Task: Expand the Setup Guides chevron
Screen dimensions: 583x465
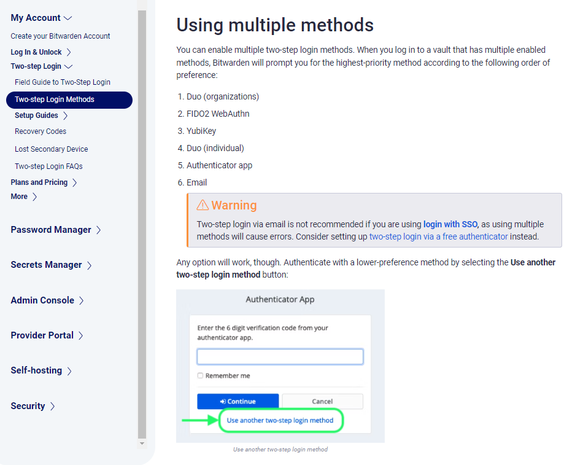Action: click(65, 115)
